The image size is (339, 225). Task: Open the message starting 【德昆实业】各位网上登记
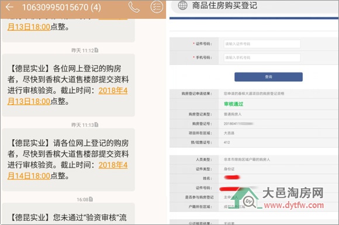pos(68,85)
